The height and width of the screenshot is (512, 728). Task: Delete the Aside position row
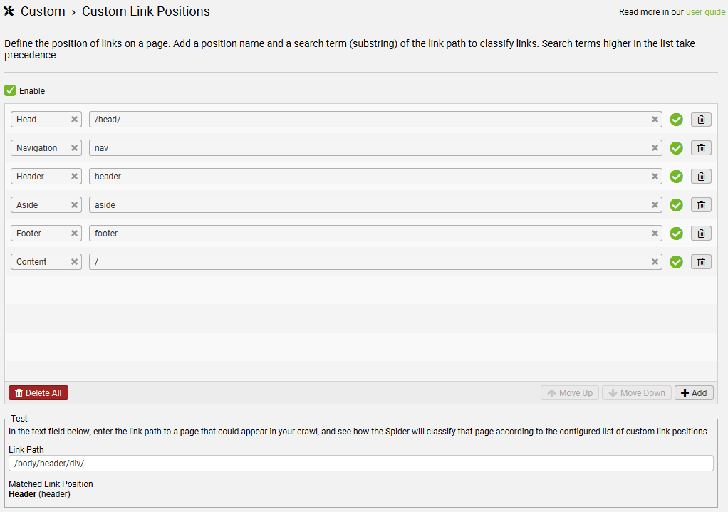pos(701,204)
